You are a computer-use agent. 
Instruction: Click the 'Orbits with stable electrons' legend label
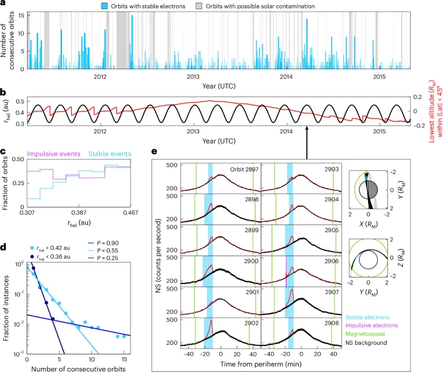click(148, 6)
